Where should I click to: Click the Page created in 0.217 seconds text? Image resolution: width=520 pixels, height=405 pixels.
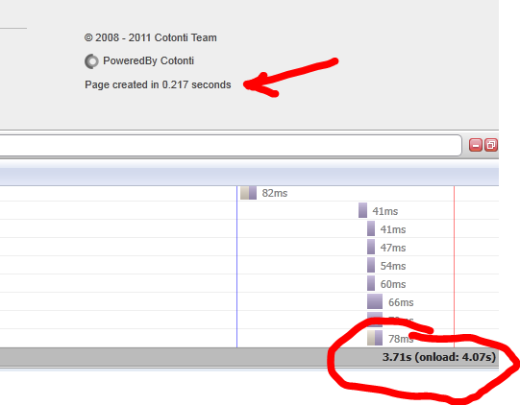[158, 84]
